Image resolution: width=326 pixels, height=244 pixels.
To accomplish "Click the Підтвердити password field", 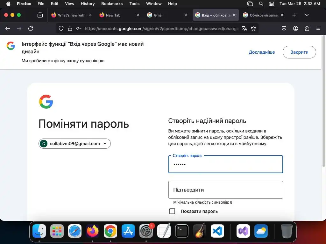I will click(226, 190).
